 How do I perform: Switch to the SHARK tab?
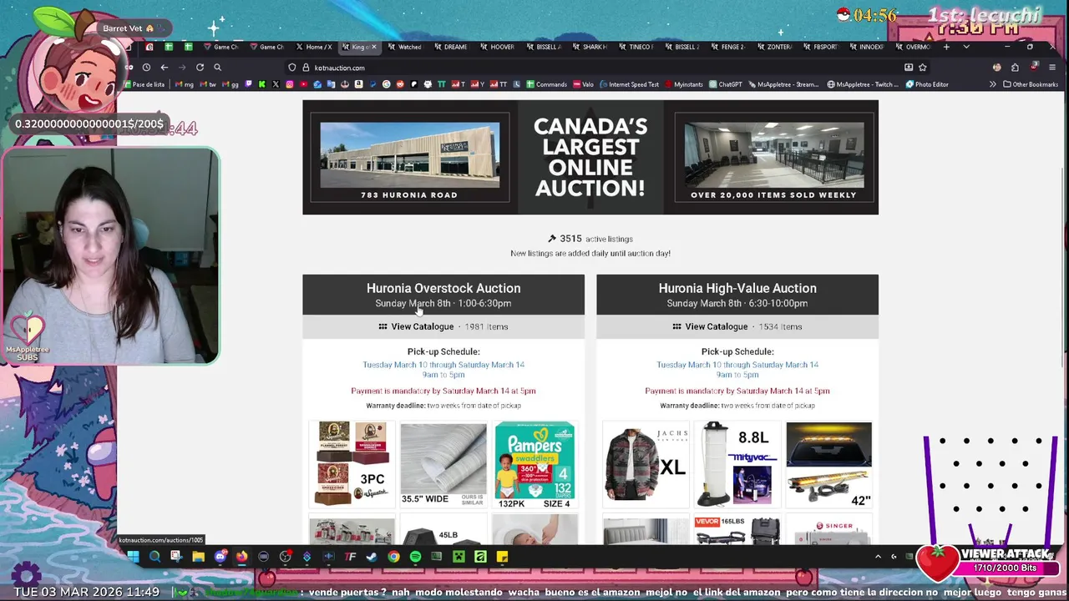pyautogui.click(x=590, y=47)
